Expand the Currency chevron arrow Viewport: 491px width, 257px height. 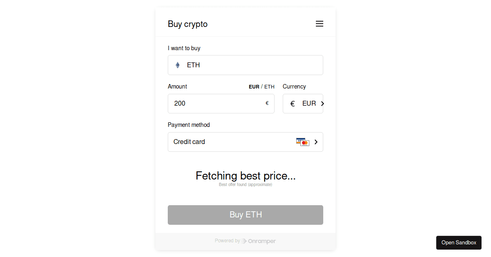pyautogui.click(x=322, y=104)
